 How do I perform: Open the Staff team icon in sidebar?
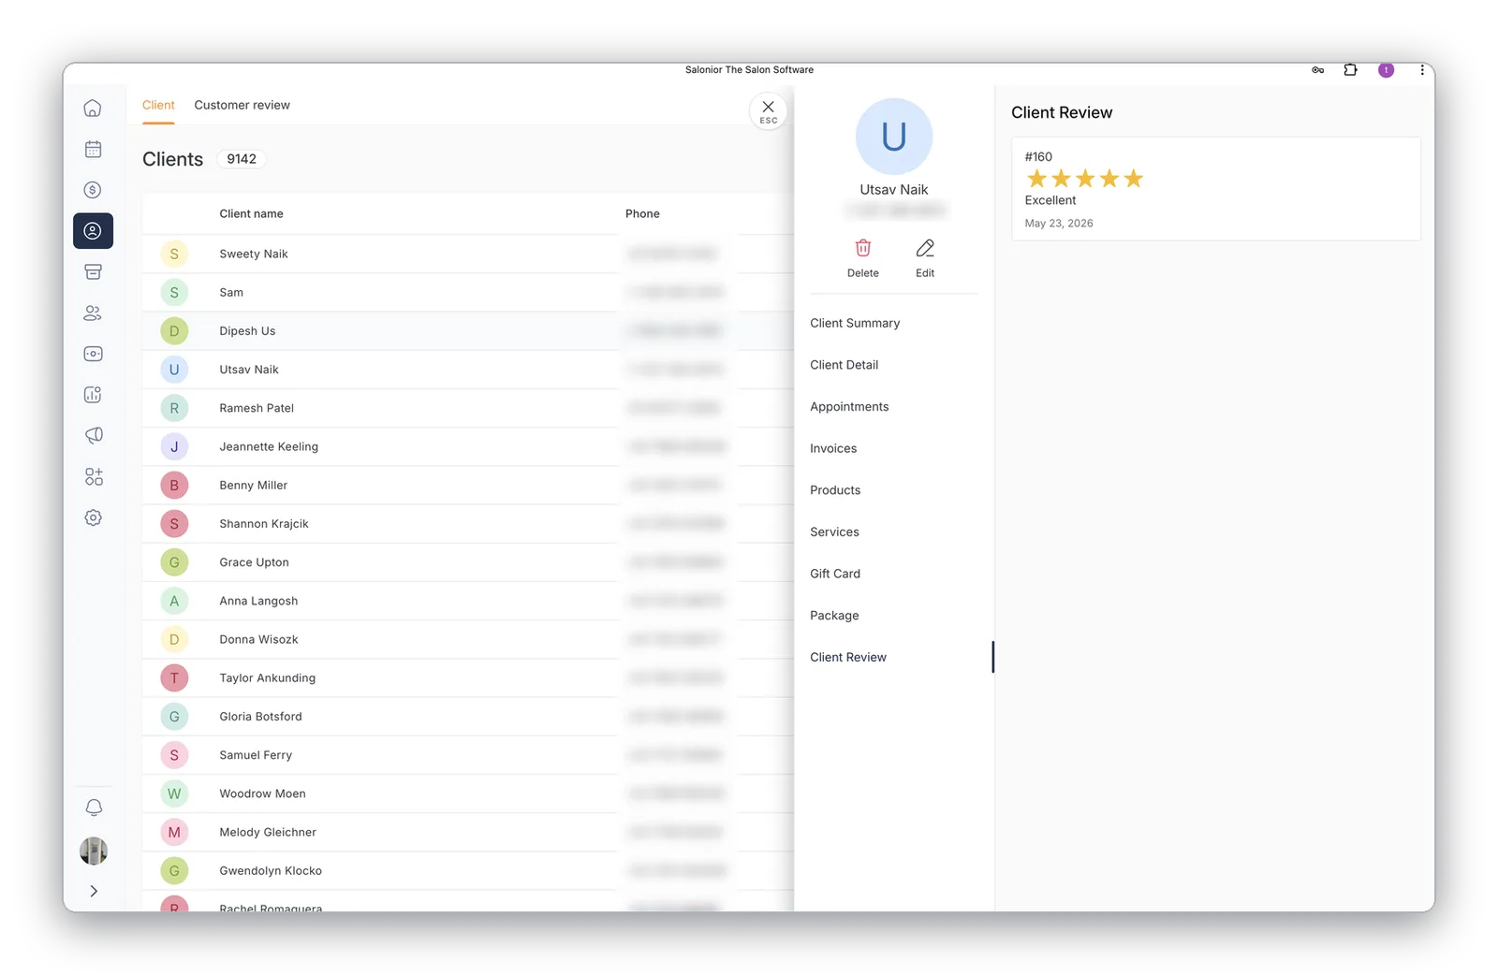pyautogui.click(x=93, y=313)
